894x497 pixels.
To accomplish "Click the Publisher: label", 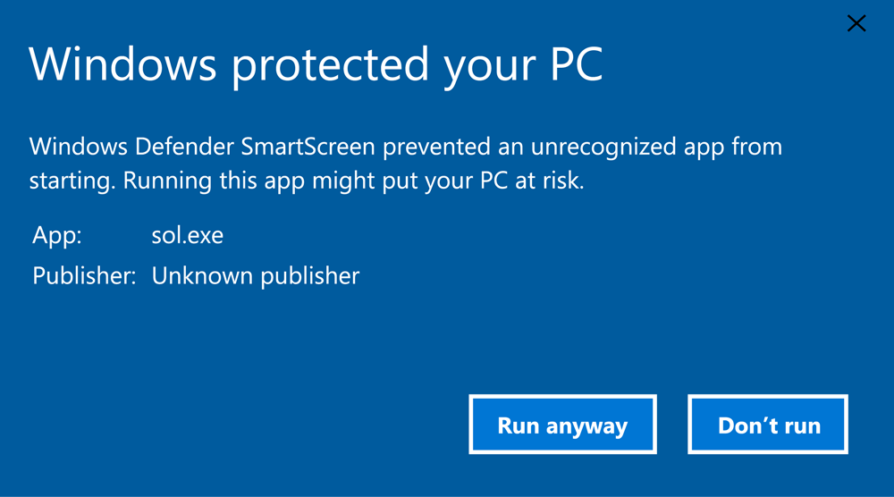I will tap(84, 276).
